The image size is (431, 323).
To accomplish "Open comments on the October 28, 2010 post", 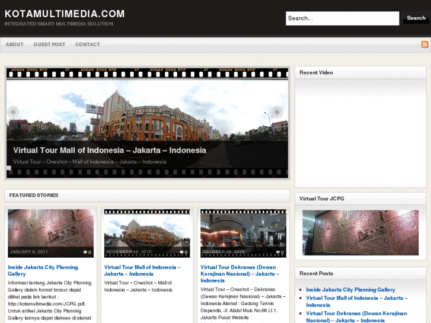I will [x=280, y=252].
